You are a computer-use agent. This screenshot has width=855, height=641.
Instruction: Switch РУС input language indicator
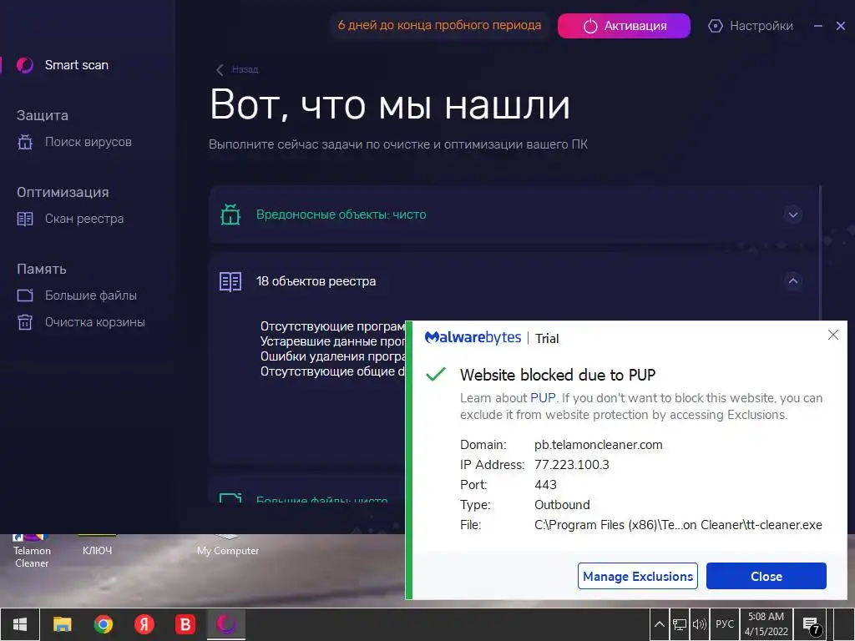[725, 624]
